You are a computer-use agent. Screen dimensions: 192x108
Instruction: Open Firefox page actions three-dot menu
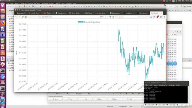coord(107,17)
